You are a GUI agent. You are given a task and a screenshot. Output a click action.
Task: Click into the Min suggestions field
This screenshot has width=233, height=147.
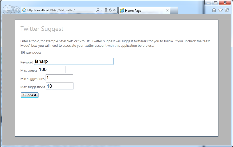click(x=59, y=78)
